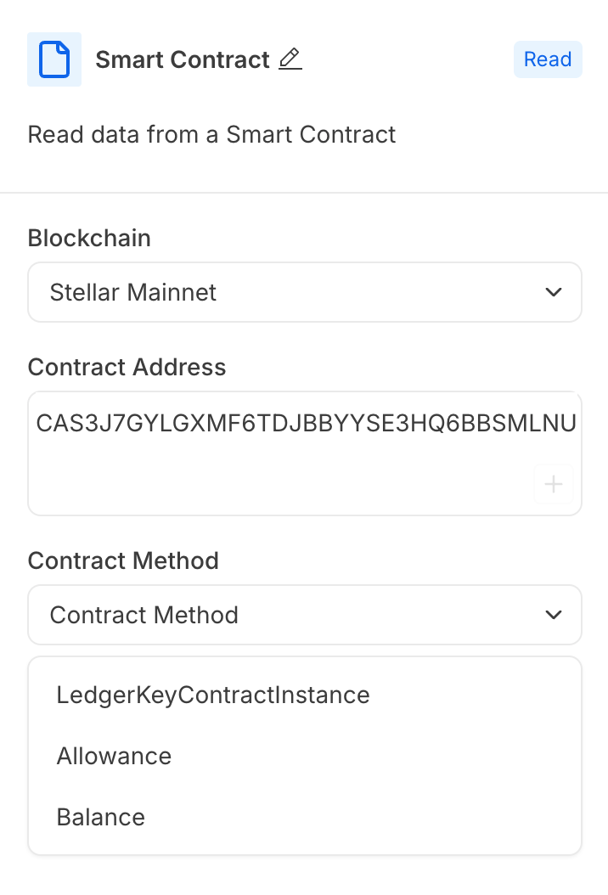Click the pencil edit icon beside Smart Contract
Screen dimensions: 608x895
pyautogui.click(x=290, y=59)
